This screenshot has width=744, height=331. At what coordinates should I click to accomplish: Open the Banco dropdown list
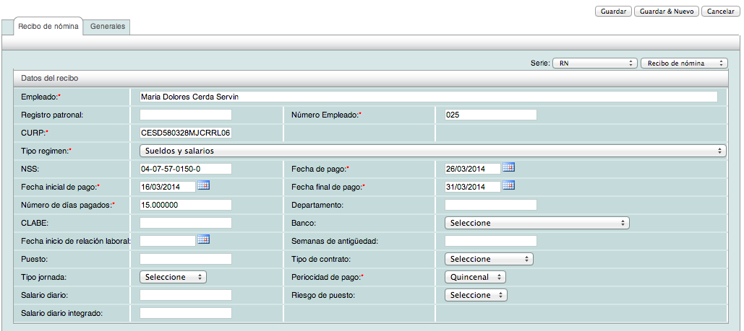(536, 223)
